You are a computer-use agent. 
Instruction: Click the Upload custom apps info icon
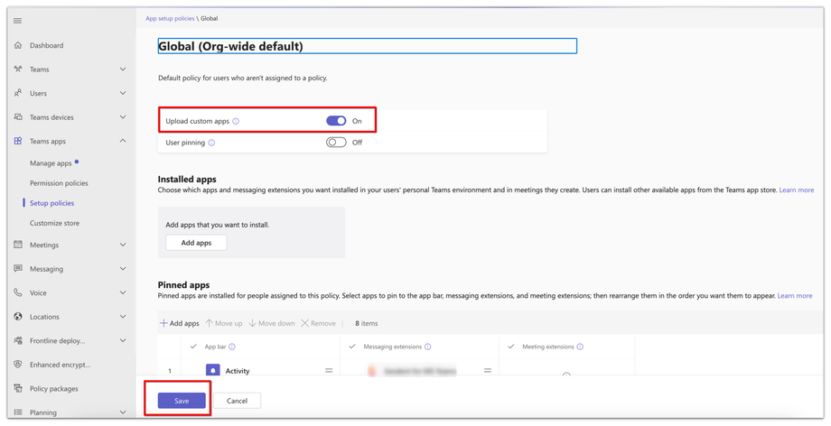click(236, 121)
